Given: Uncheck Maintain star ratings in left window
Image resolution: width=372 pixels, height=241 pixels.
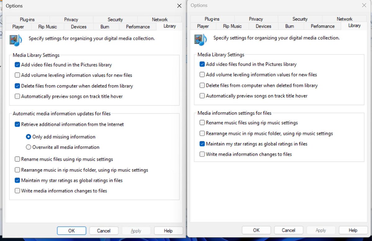Looking at the screenshot, I should (17, 180).
